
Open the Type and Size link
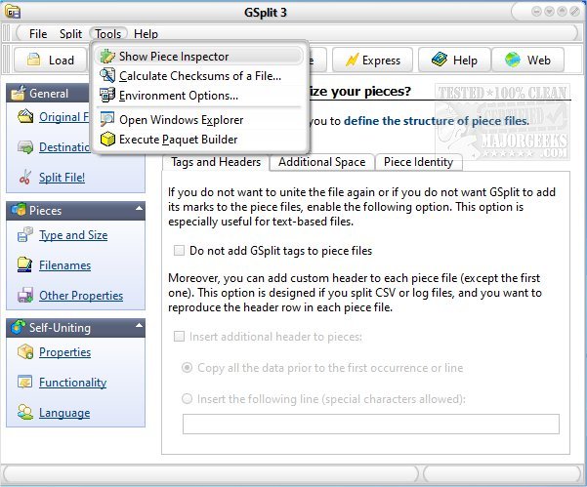point(73,235)
